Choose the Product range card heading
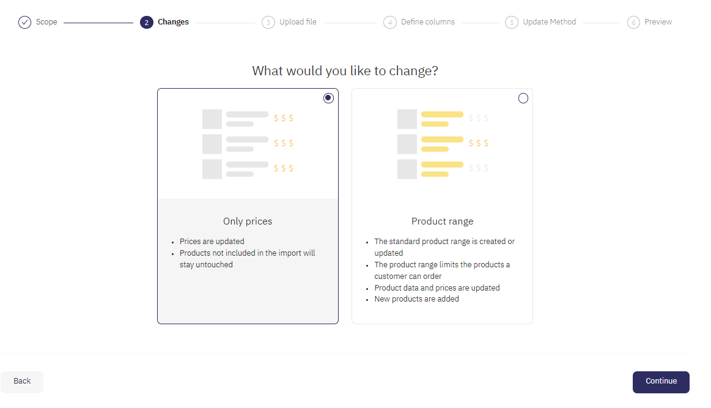Screen dimensions: 711x408 [442, 221]
